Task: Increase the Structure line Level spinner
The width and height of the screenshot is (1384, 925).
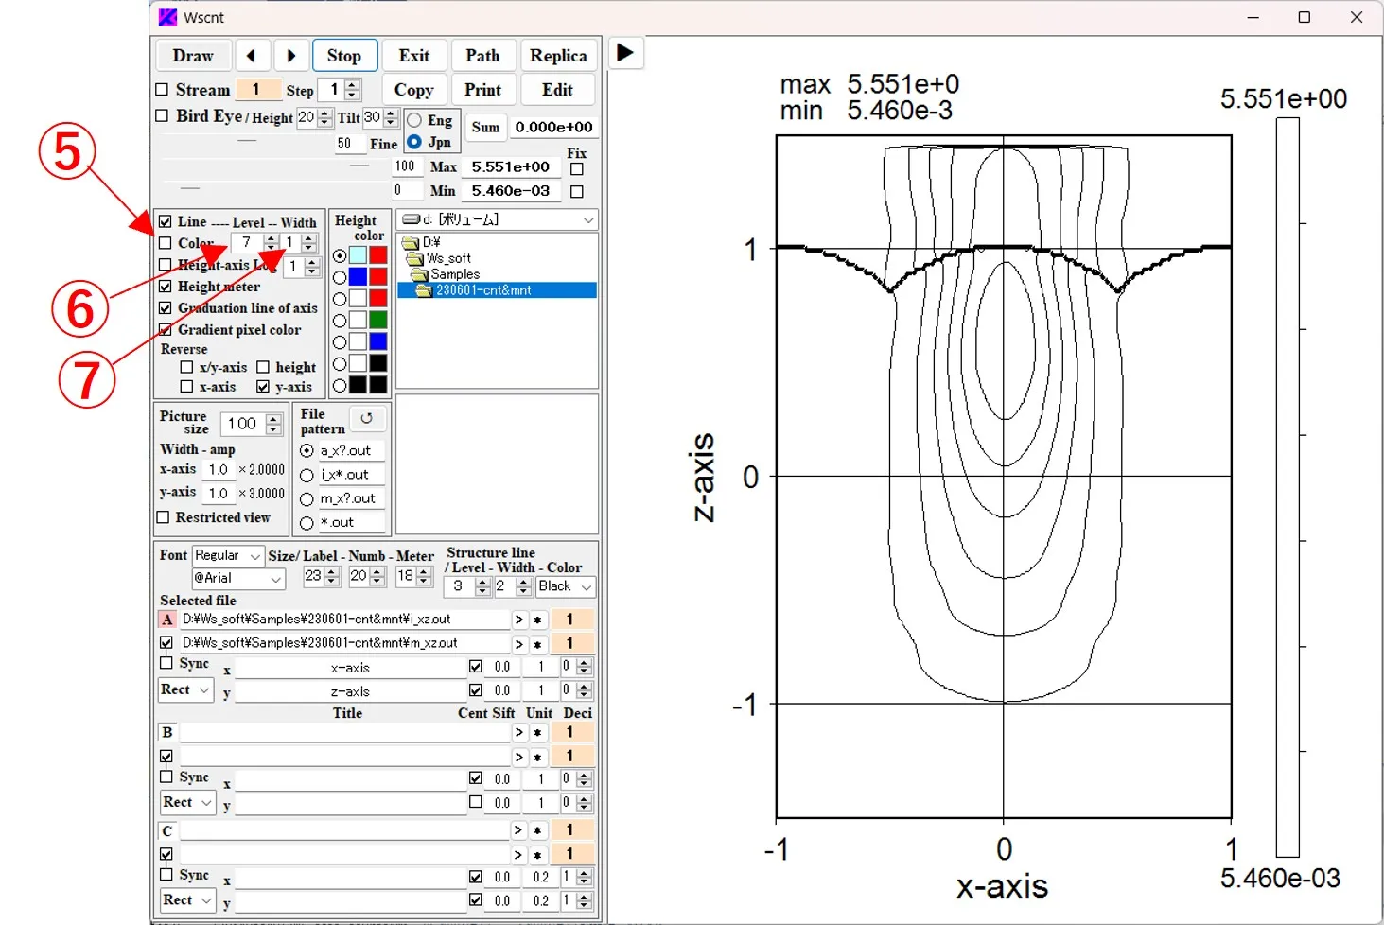Action: (x=482, y=582)
